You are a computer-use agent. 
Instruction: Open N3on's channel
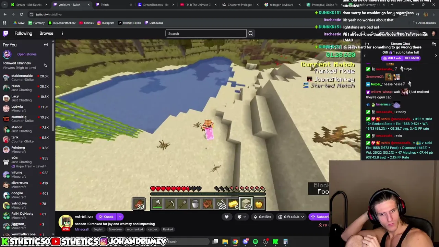pyautogui.click(x=26, y=88)
